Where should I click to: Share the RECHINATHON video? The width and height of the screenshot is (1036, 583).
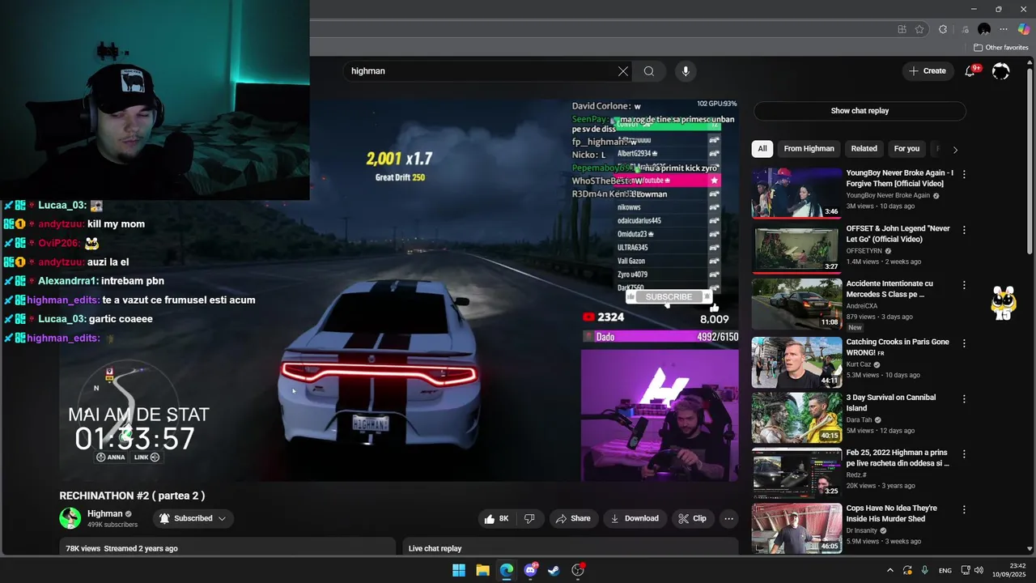point(573,518)
